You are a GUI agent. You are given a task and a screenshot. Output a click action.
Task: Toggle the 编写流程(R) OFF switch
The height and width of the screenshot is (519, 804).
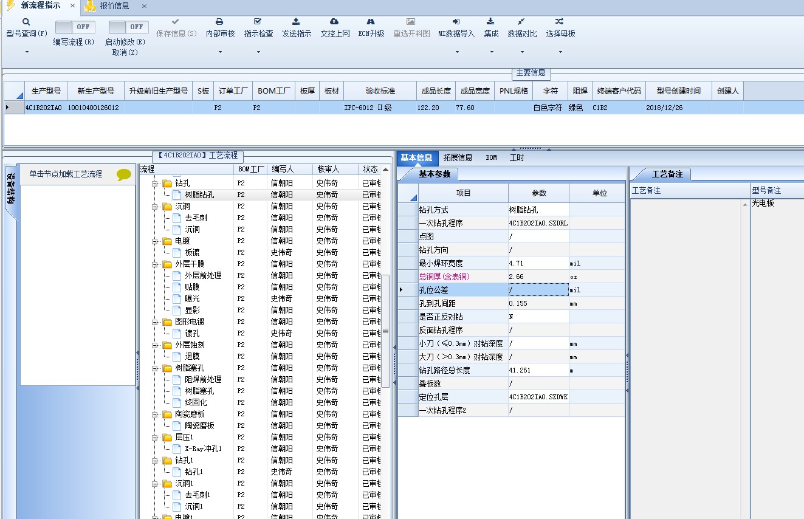pyautogui.click(x=75, y=27)
